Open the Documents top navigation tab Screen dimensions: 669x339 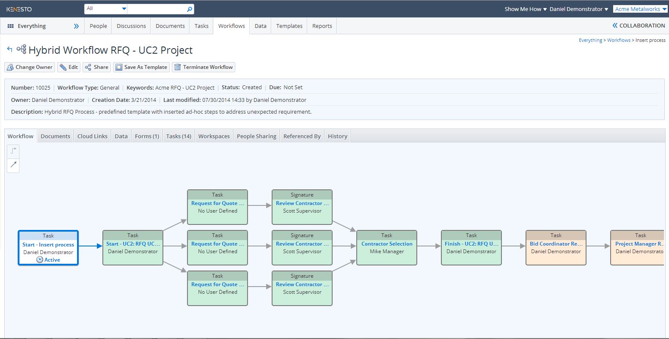tap(170, 26)
